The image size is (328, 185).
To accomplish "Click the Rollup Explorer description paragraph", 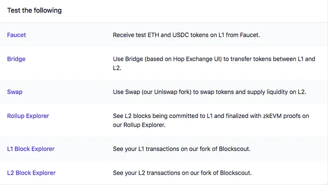I will 211,120.
